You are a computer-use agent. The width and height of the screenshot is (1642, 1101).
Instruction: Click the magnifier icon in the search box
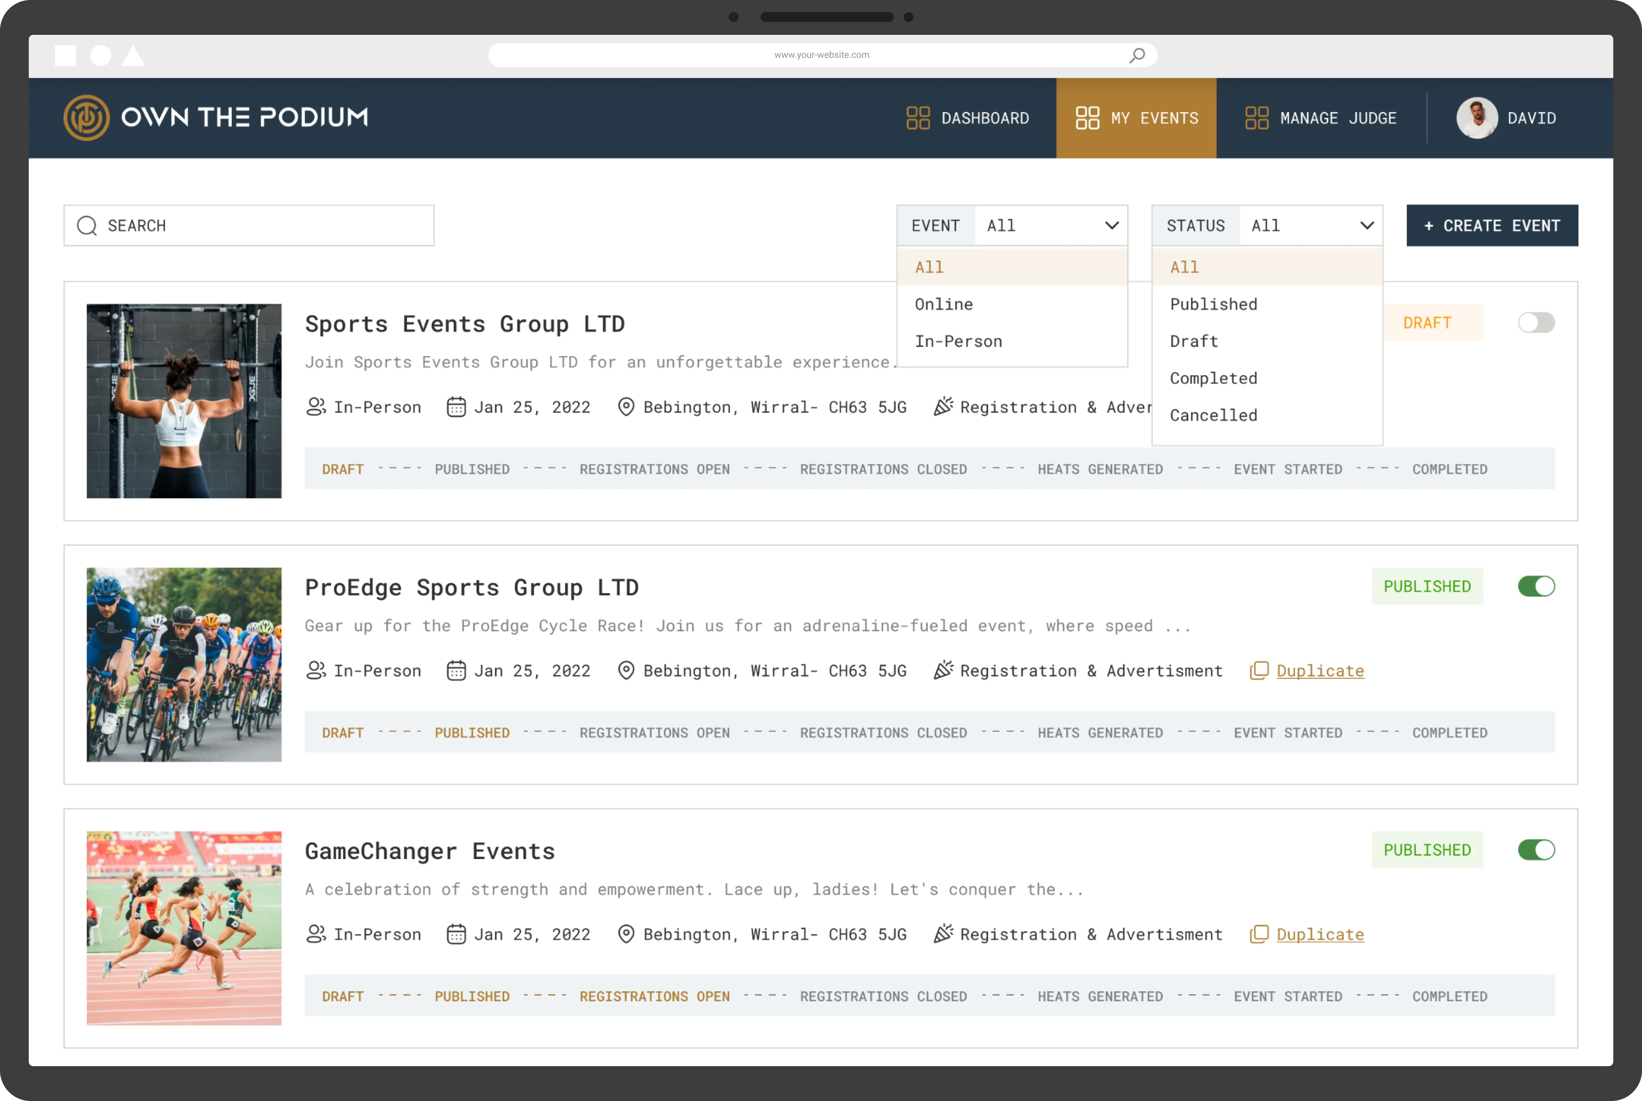coord(87,225)
